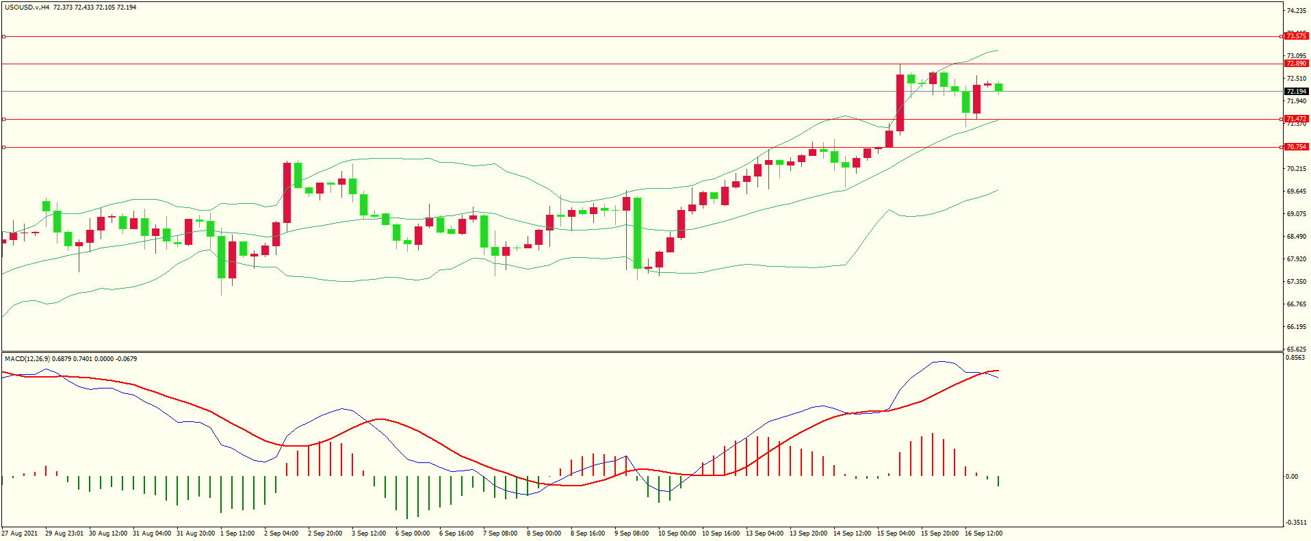Click the 13 Sep 20:00 time label
The height and width of the screenshot is (541, 1311).
[809, 533]
